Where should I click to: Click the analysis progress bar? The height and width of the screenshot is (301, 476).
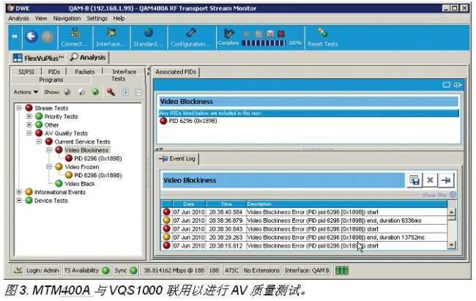pyautogui.click(x=264, y=43)
